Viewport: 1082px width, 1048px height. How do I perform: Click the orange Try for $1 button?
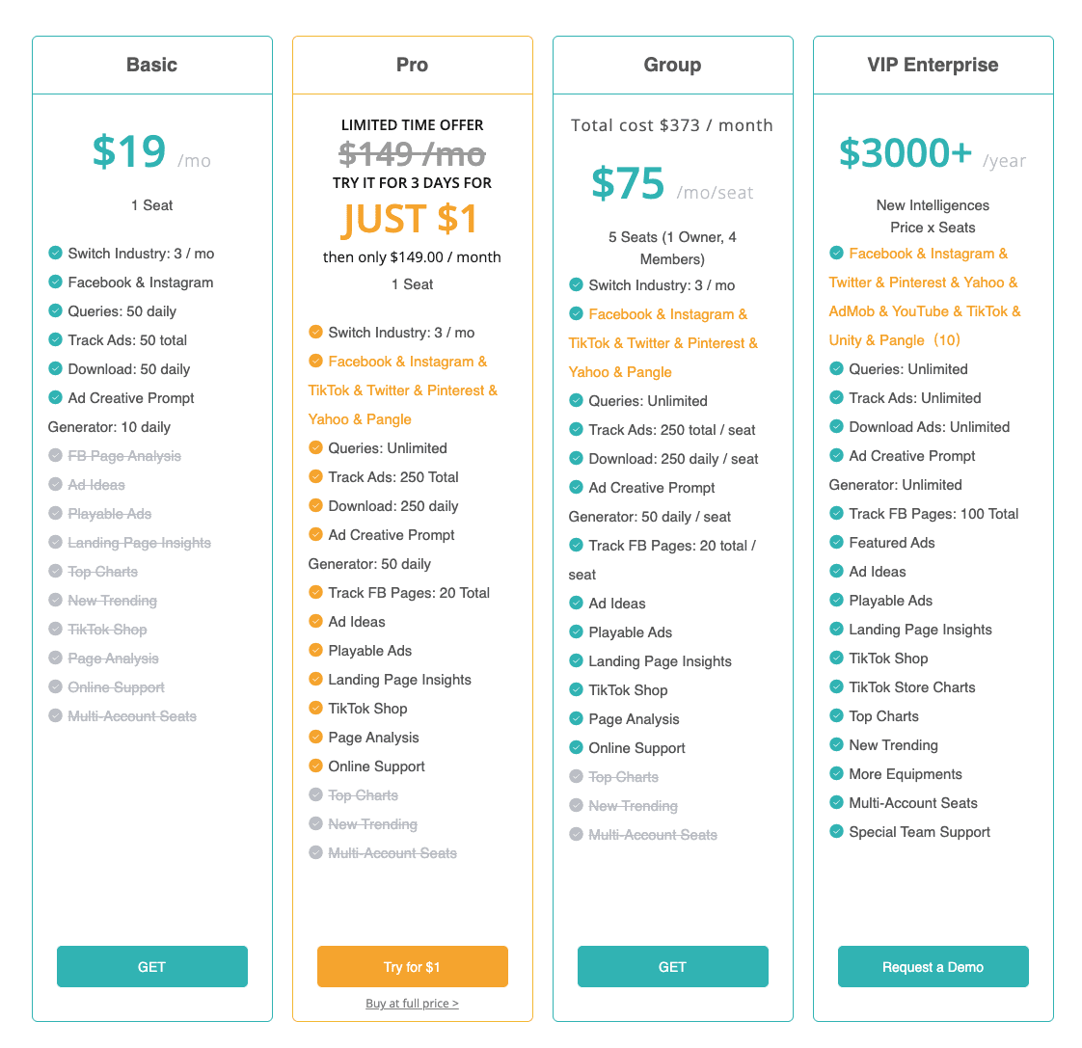(412, 966)
